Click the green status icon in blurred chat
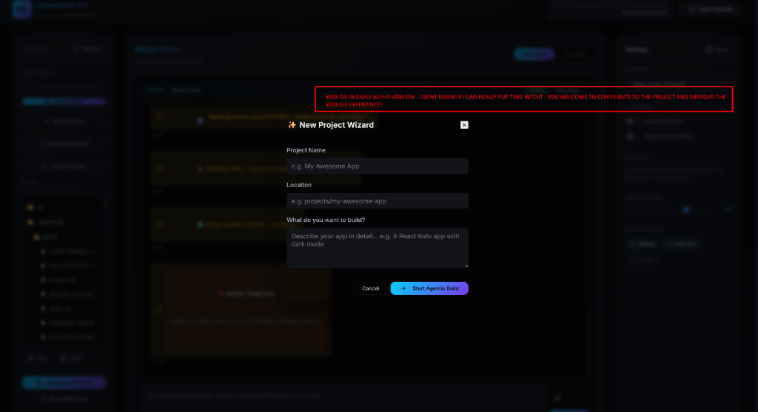 tap(200, 224)
